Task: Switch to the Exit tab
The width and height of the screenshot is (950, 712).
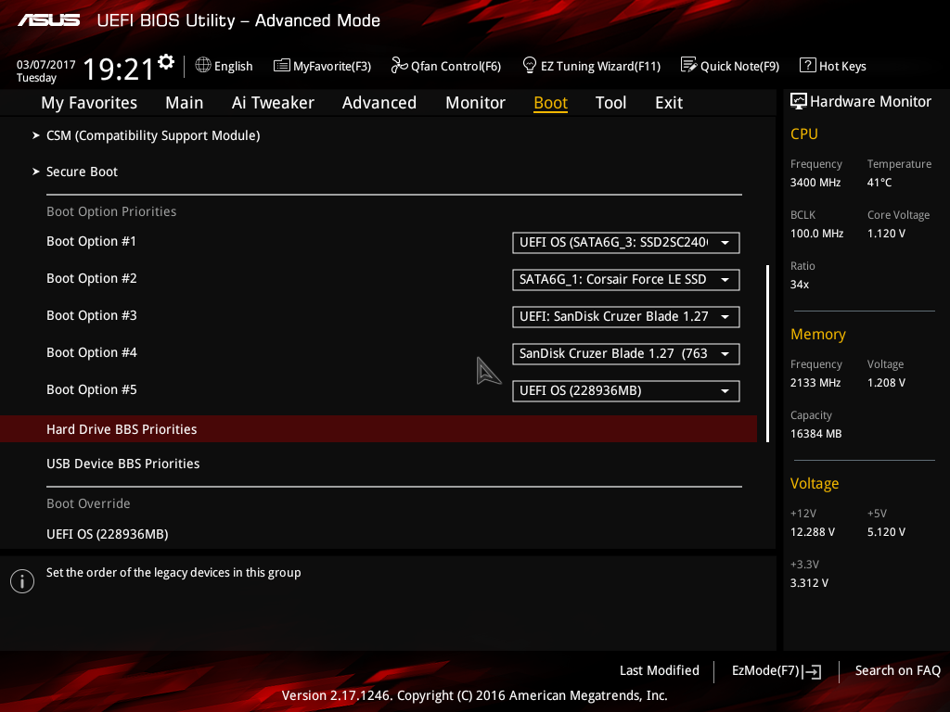Action: click(x=669, y=103)
